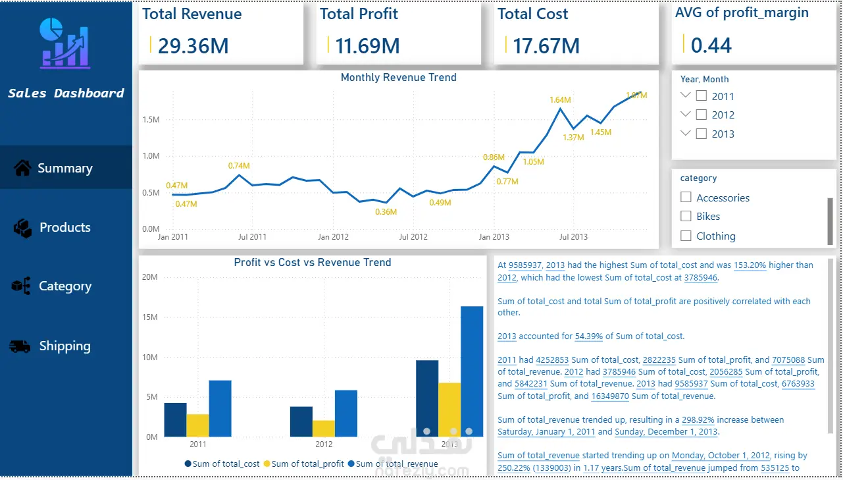Image resolution: width=843 pixels, height=480 pixels.
Task: Click the category slicer scrollbar
Action: 830,221
